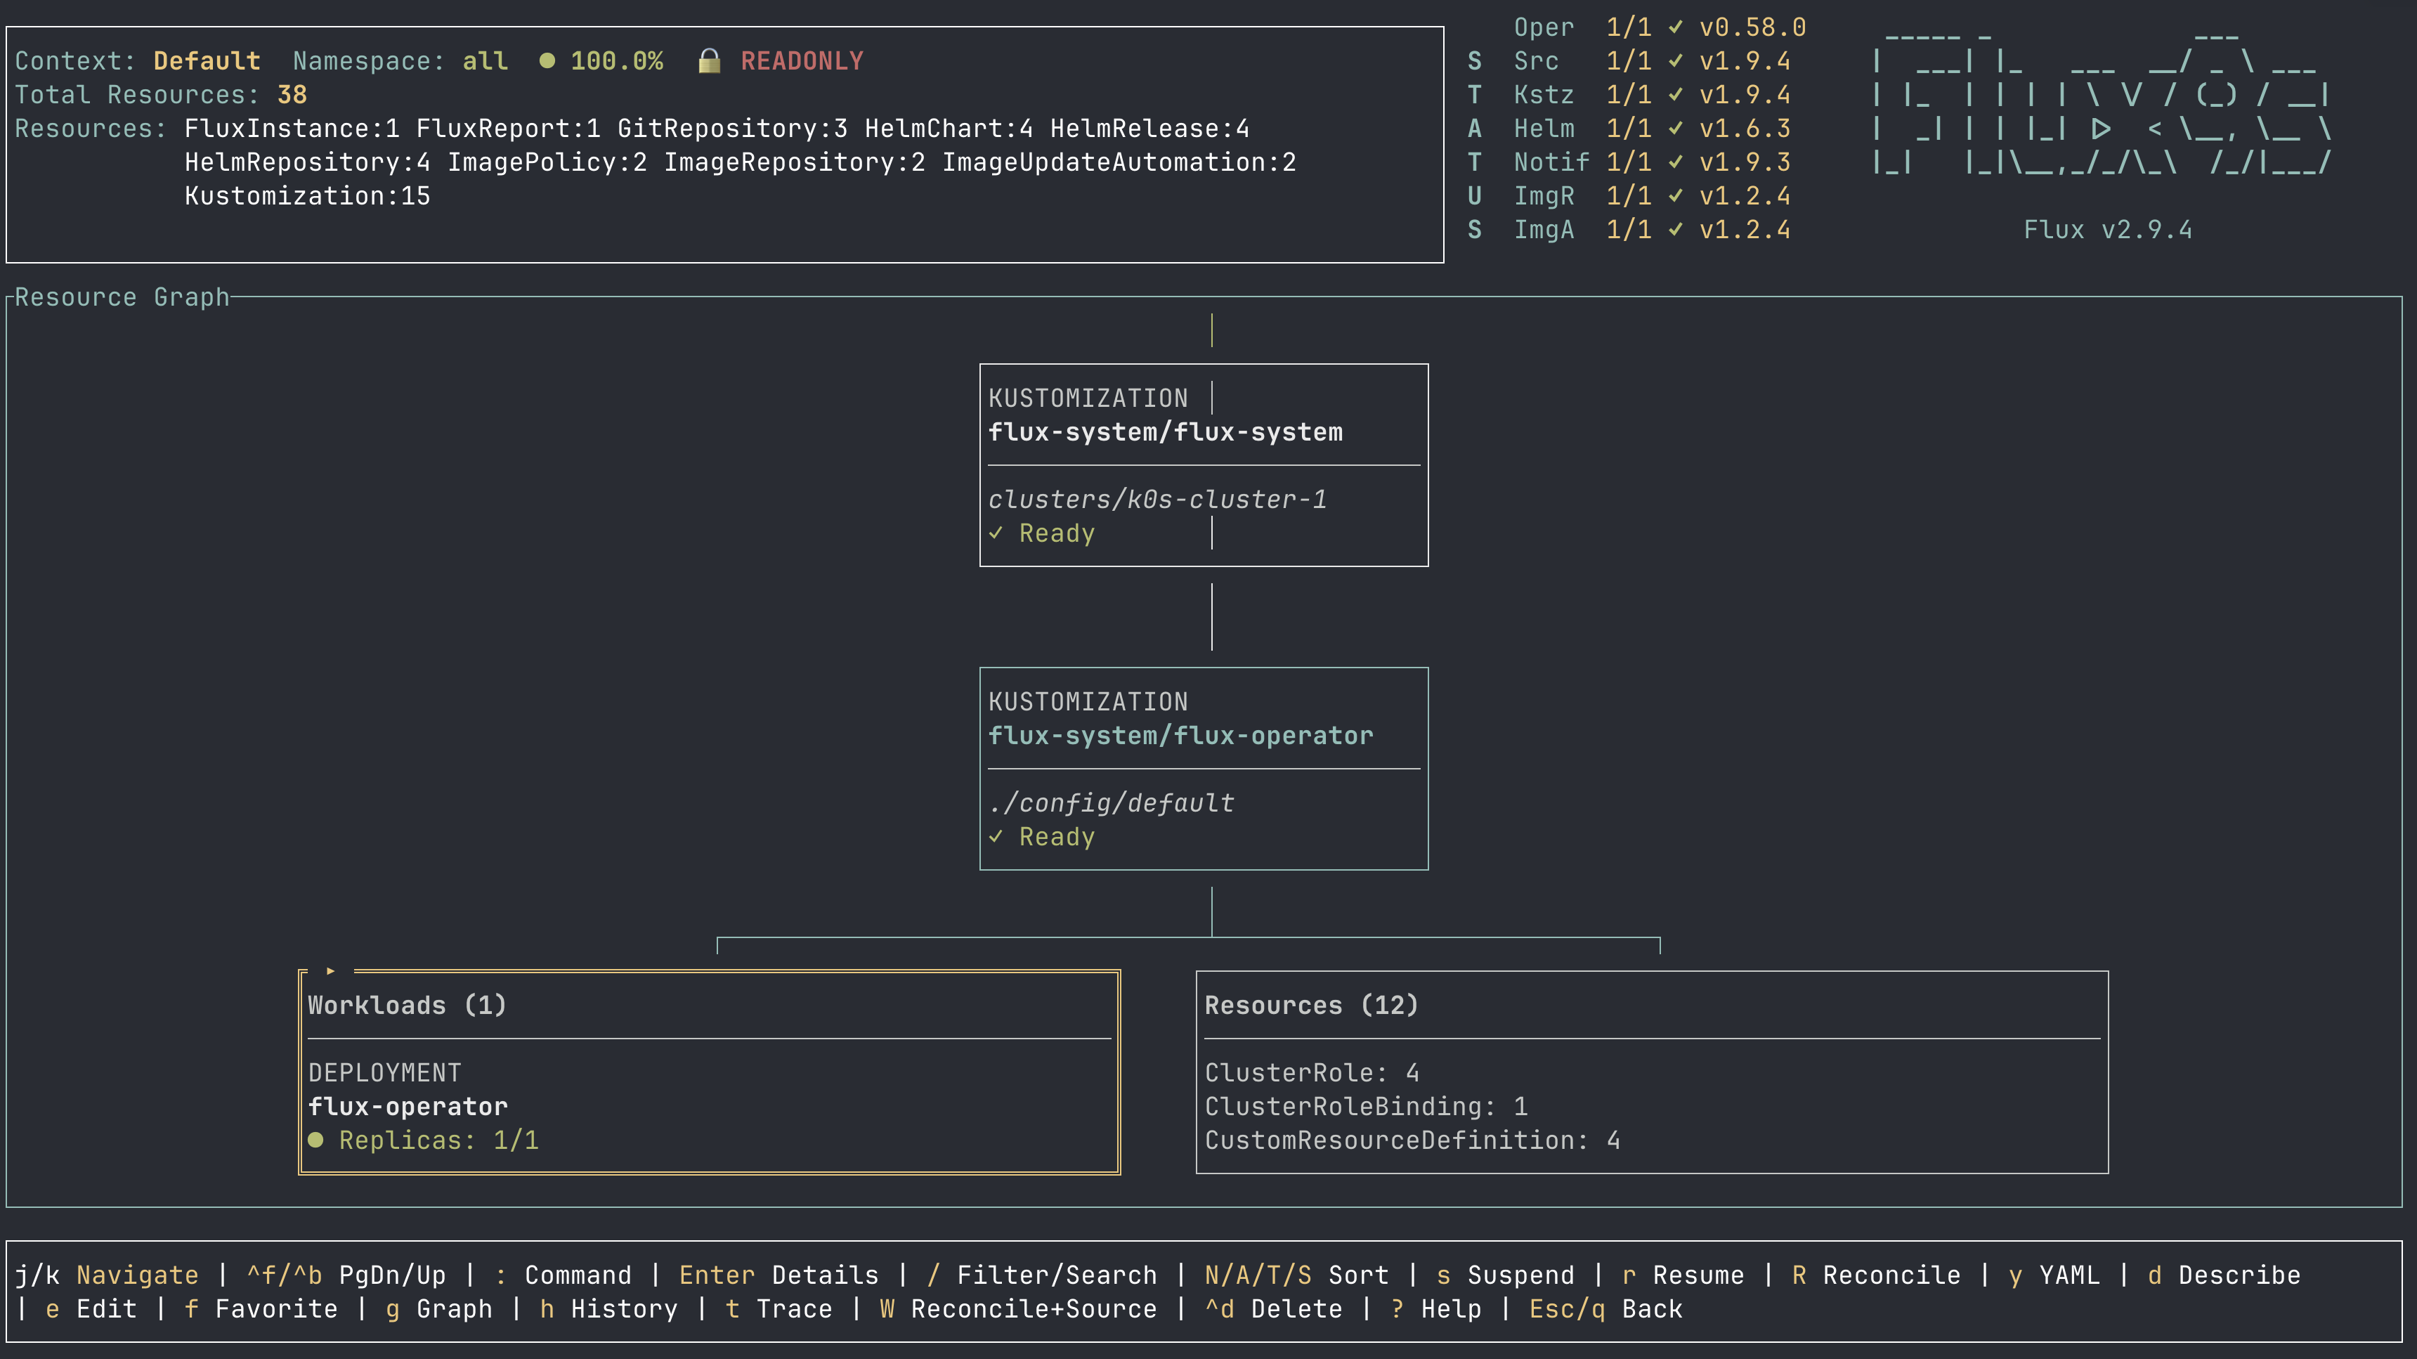2417x1359 pixels.
Task: Click the Trace shortcut in the footer
Action: [x=778, y=1309]
